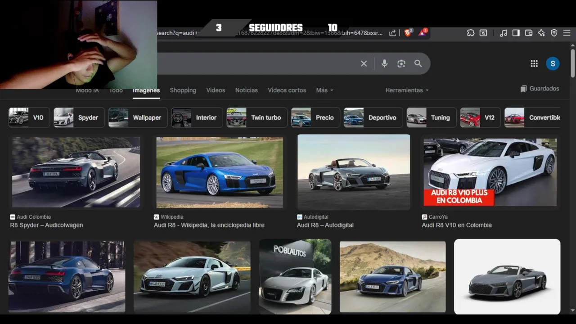Screen dimensions: 576x324
Task: Open the Poblautos silver R8 image
Action: click(295, 276)
